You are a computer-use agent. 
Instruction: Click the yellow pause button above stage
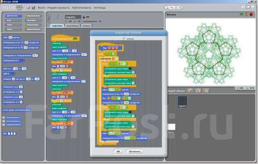tap(246, 14)
